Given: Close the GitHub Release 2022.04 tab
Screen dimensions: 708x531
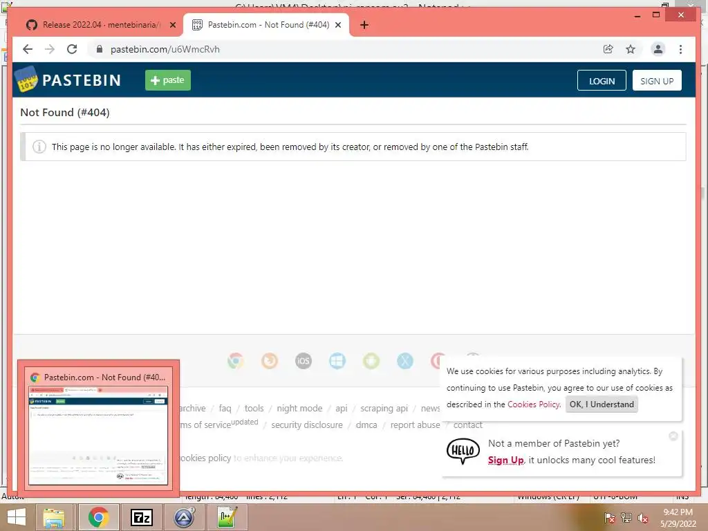Looking at the screenshot, I should pos(172,25).
